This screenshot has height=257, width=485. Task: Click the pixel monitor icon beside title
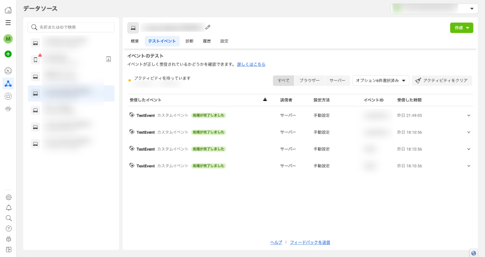point(133,28)
